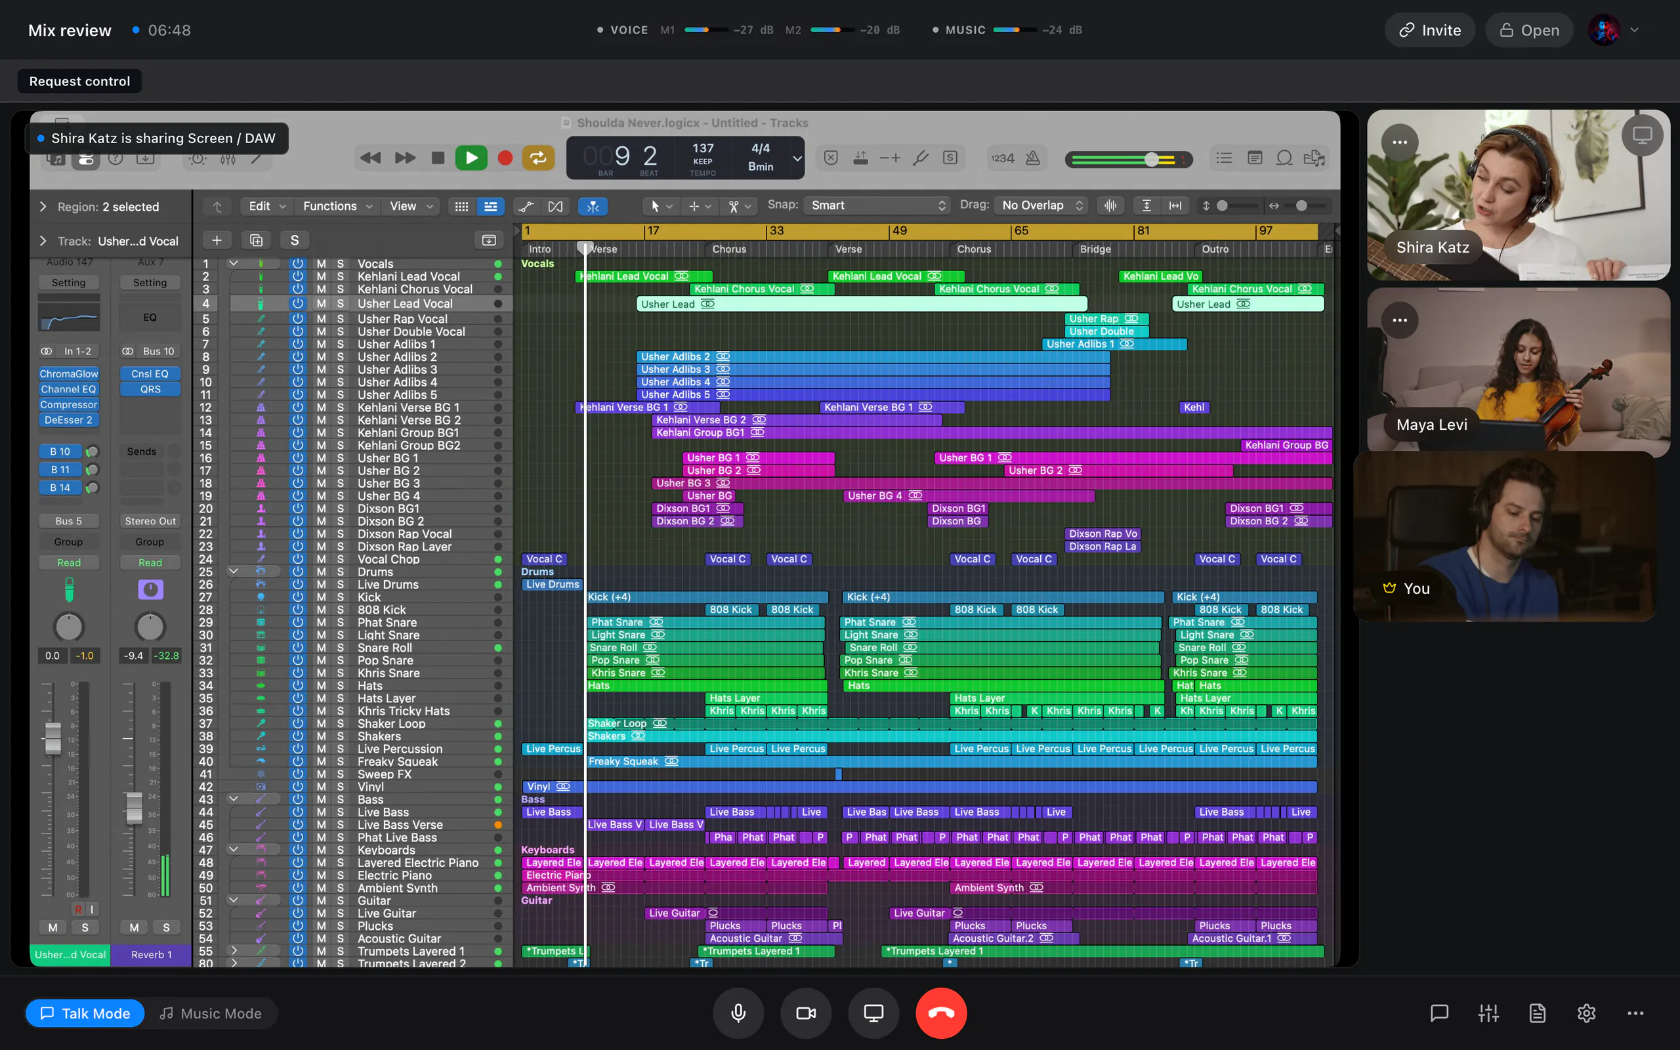
Task: Expand the Region 2 selected inspector
Action: pyautogui.click(x=43, y=207)
